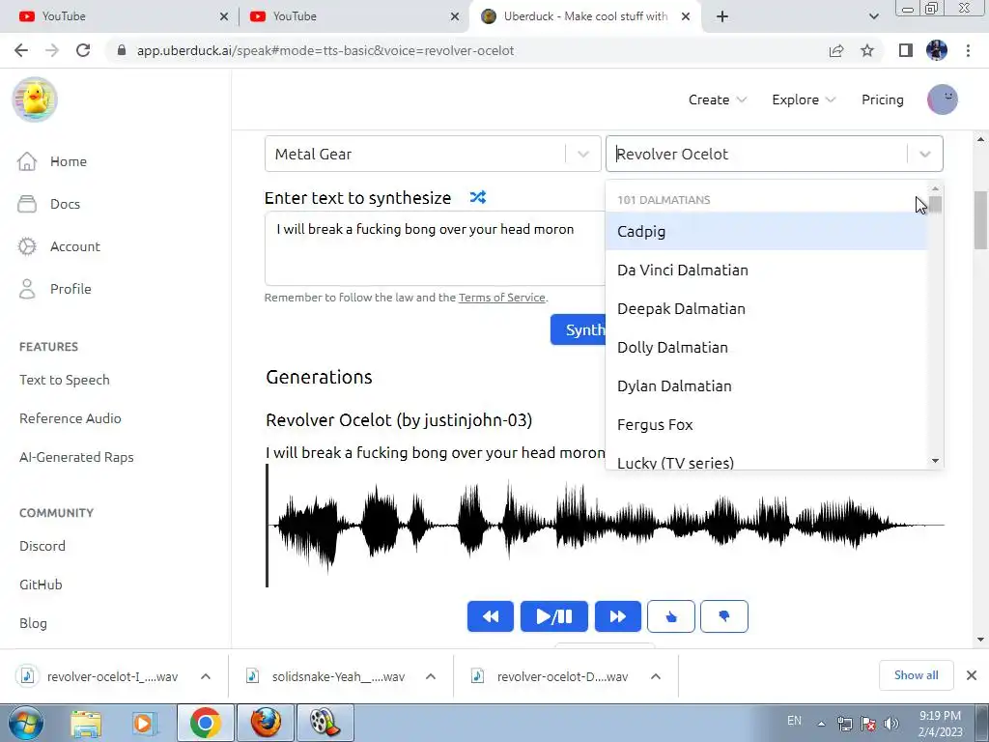
Task: Open Firefox from the taskbar
Action: tap(266, 723)
